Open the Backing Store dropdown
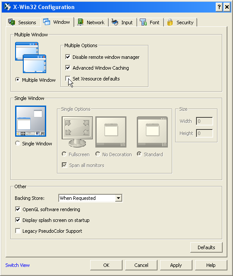The image size is (233, 276). tap(119, 198)
